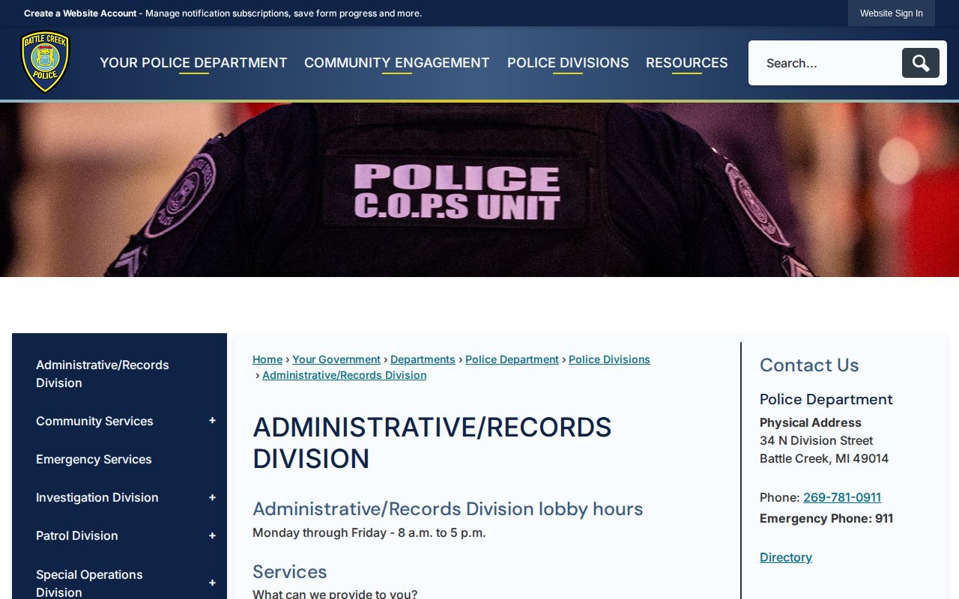
Task: Select Investigation Division in the sidebar
Action: (97, 497)
